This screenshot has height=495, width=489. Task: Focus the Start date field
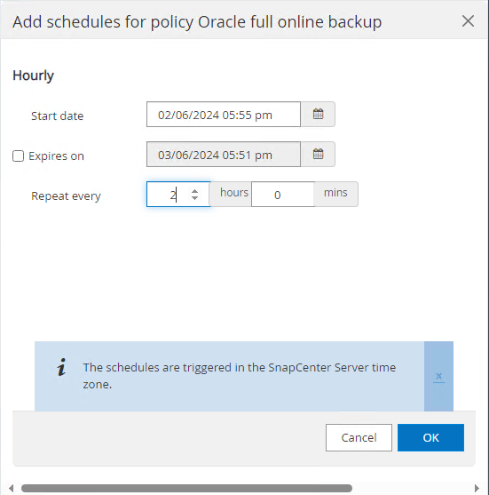click(224, 115)
